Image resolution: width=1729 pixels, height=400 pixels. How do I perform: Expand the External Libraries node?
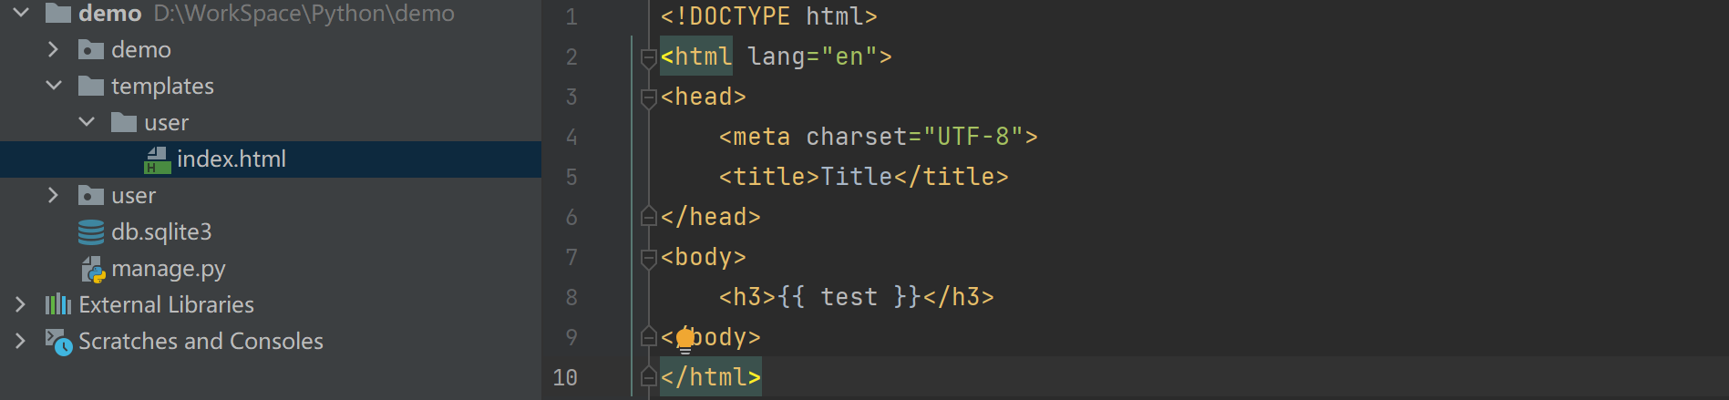coord(20,304)
